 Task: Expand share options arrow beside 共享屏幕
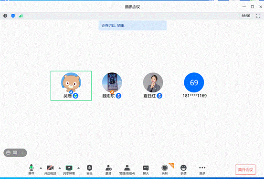78,168
